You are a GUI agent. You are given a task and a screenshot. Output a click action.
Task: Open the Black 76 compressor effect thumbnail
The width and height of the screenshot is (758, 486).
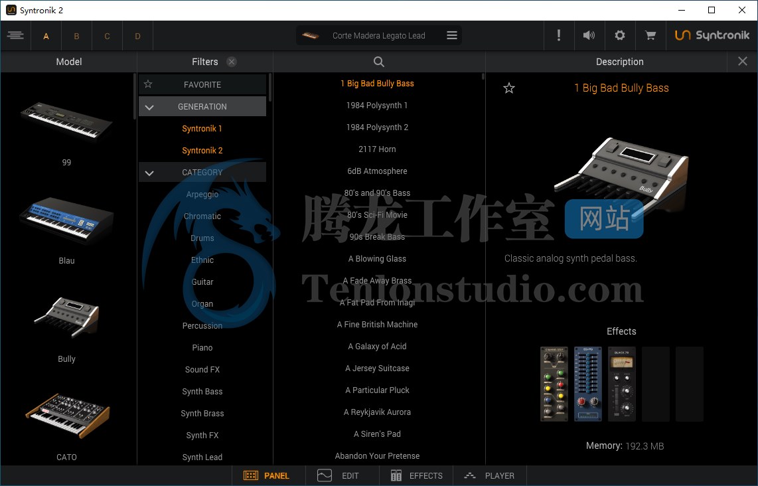[622, 384]
